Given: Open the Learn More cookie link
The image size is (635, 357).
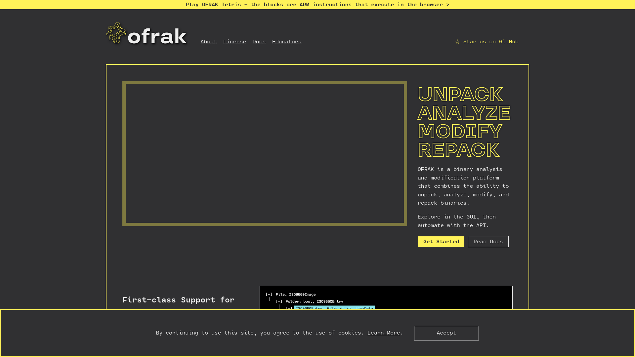Looking at the screenshot, I should tap(384, 333).
